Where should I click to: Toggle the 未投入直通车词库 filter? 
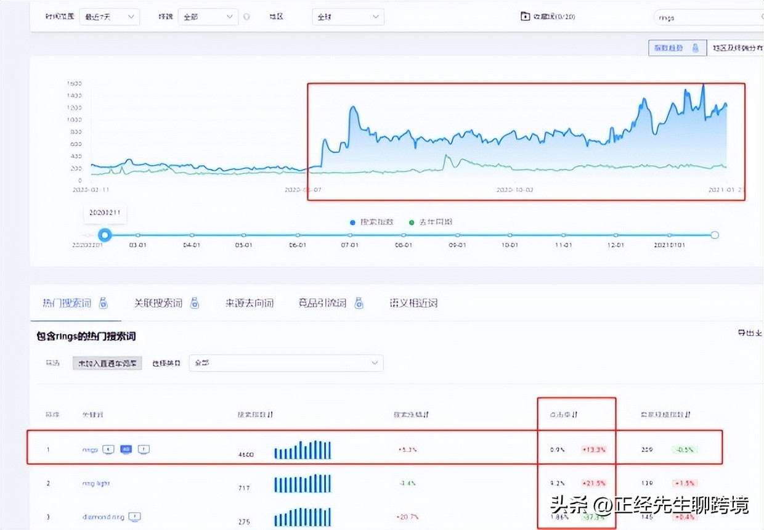[107, 363]
